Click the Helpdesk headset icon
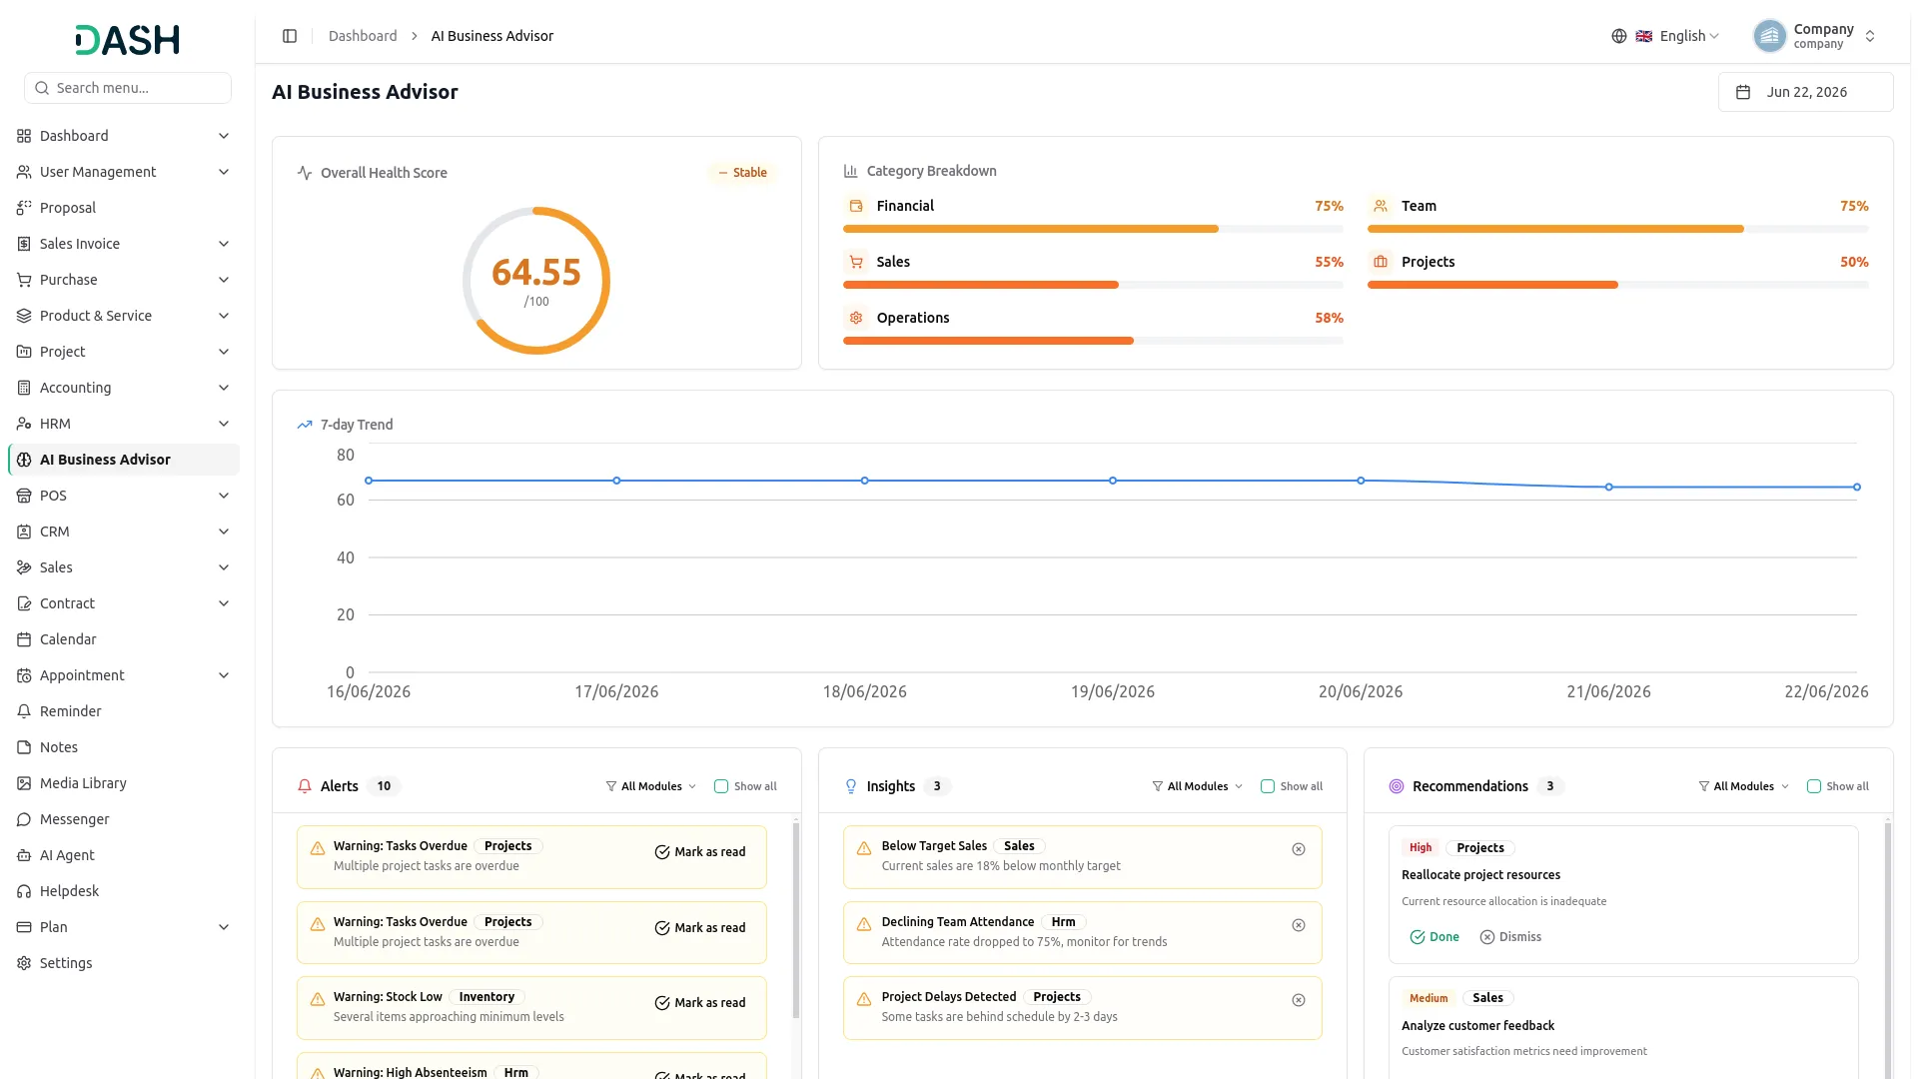 pos(24,891)
